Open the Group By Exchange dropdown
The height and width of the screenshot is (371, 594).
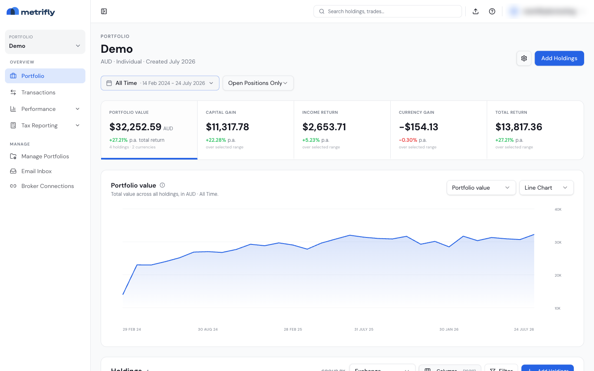tap(382, 368)
